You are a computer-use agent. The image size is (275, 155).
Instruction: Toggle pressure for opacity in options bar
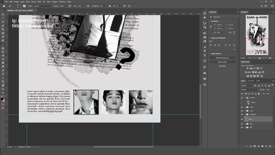click(70, 6)
